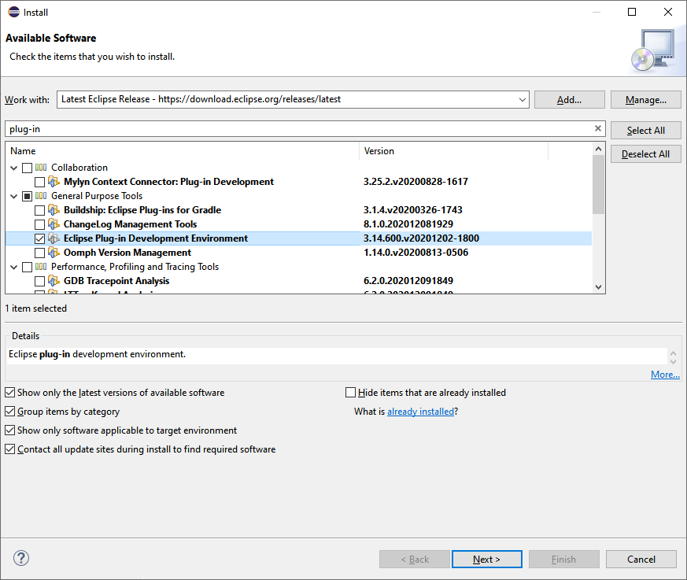Click the list scrollbar up arrow
This screenshot has height=580, width=687.
(x=599, y=149)
